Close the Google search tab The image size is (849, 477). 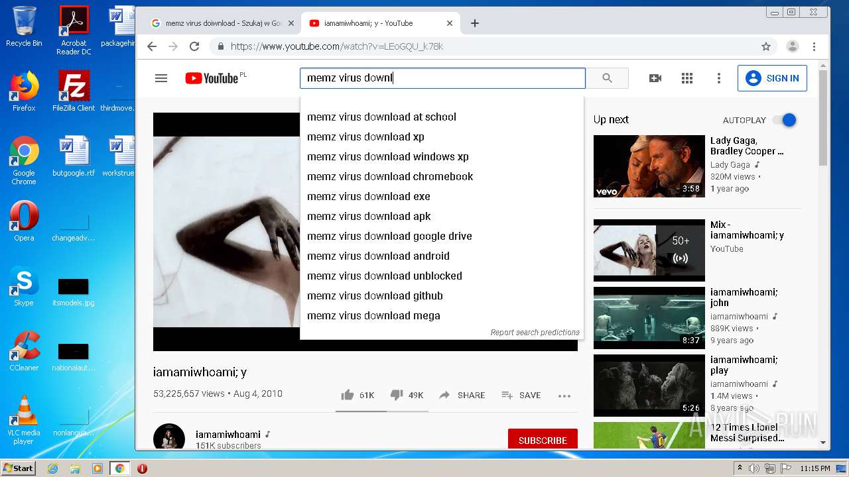coord(291,23)
